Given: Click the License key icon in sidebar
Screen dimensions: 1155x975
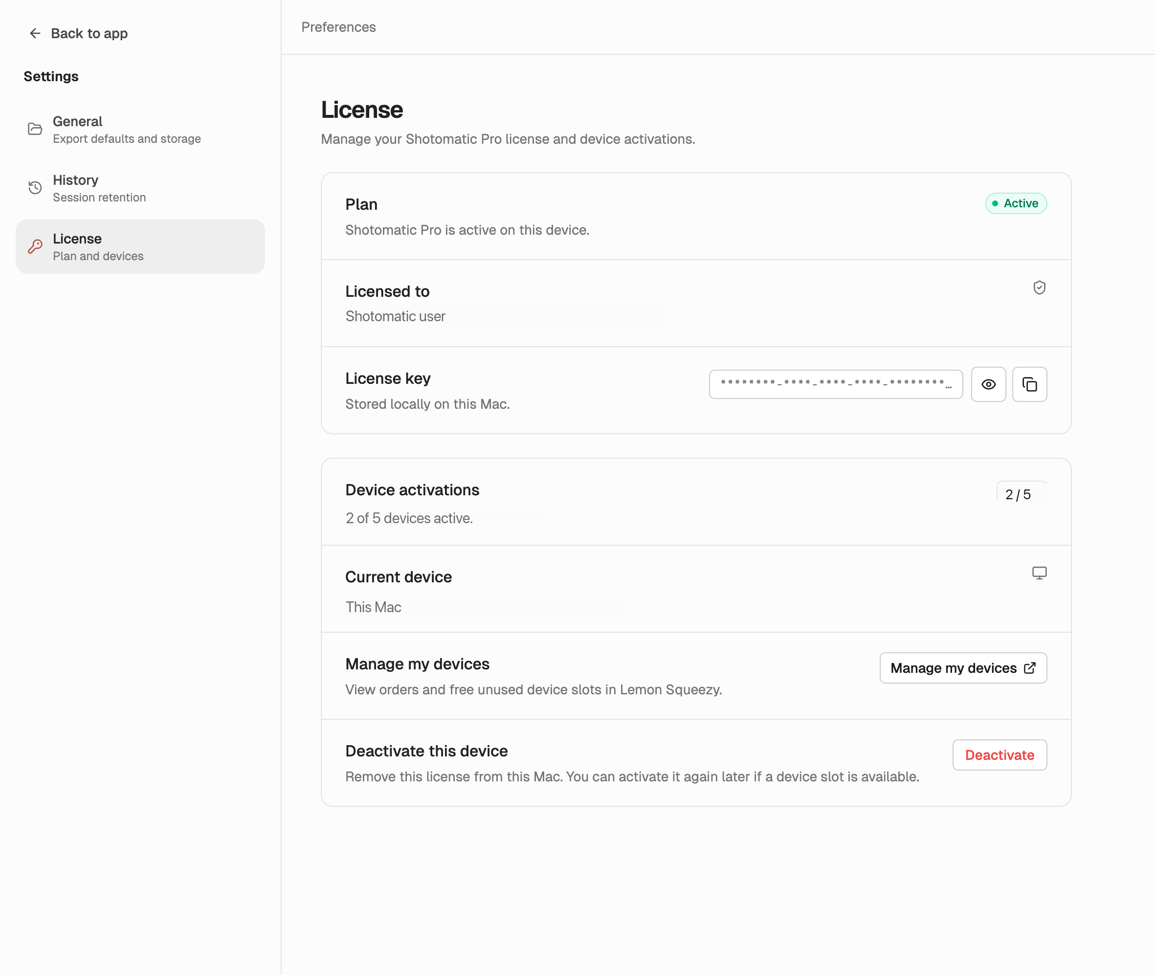Looking at the screenshot, I should point(35,246).
